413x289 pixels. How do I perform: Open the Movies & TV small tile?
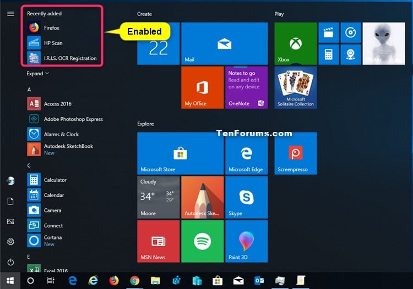click(328, 32)
